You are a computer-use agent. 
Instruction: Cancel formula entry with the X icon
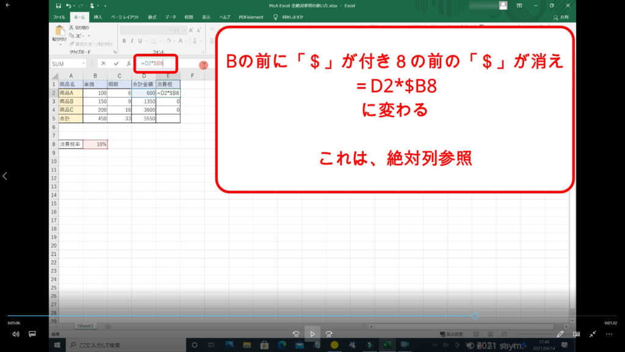point(104,64)
